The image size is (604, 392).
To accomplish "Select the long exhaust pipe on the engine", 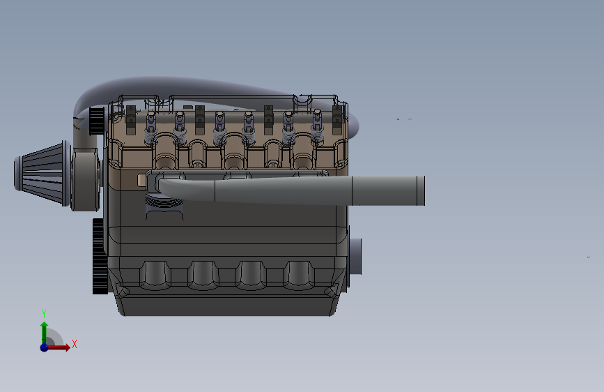I will coord(293,190).
